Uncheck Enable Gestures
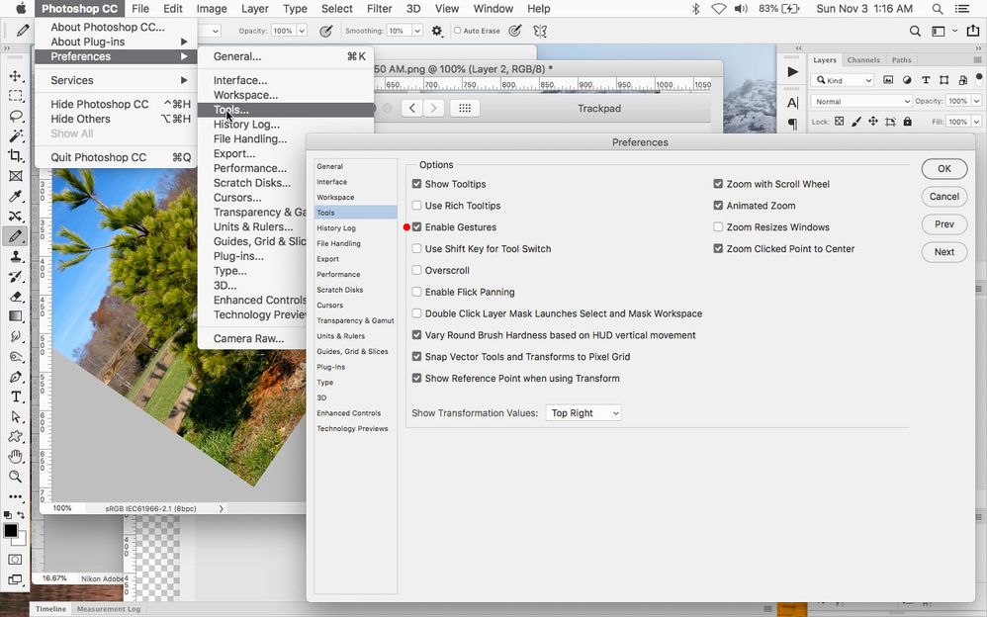The height and width of the screenshot is (617, 987). point(416,227)
